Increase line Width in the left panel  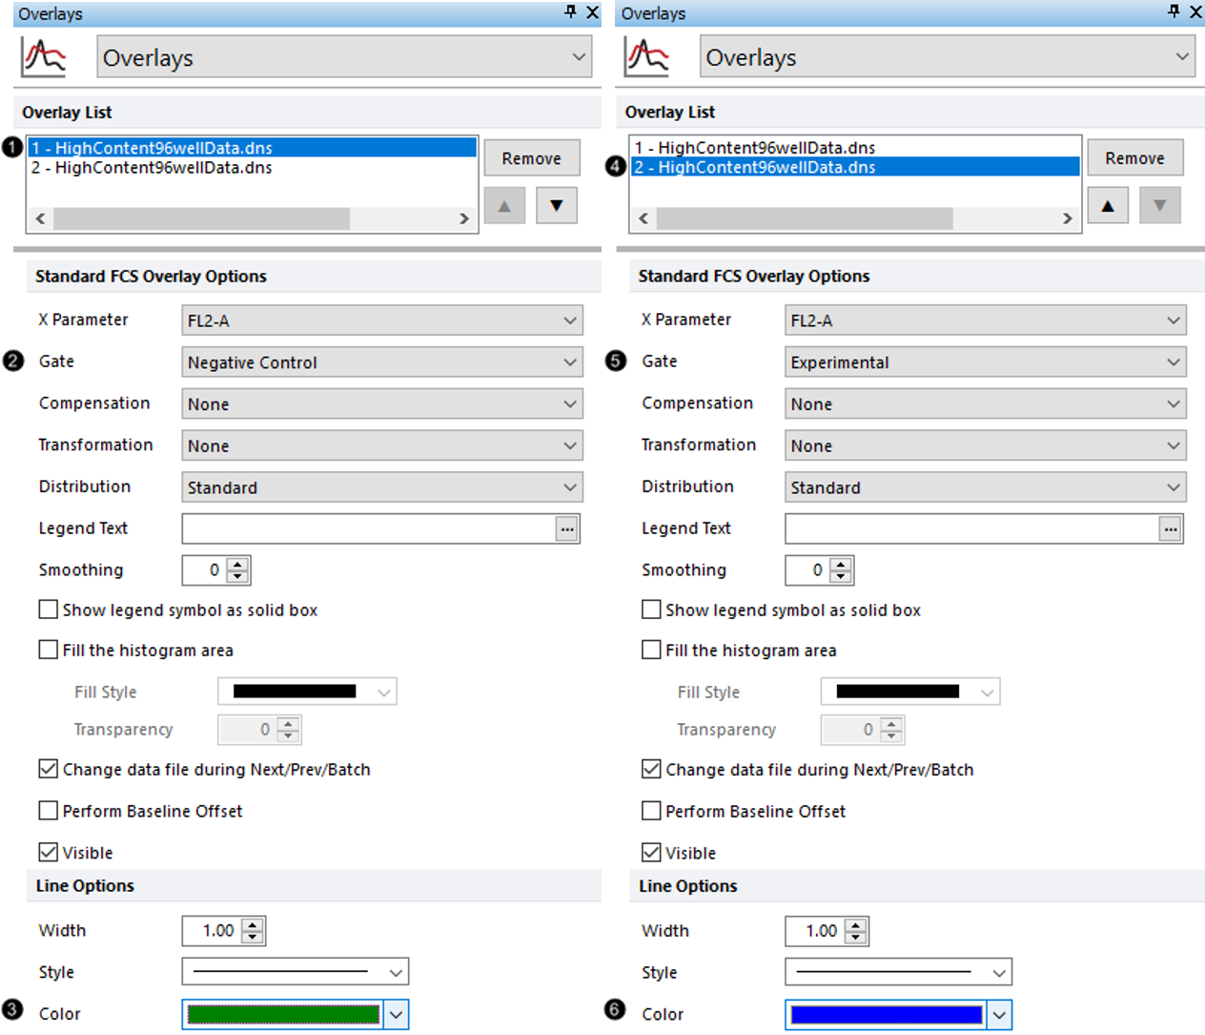click(253, 924)
